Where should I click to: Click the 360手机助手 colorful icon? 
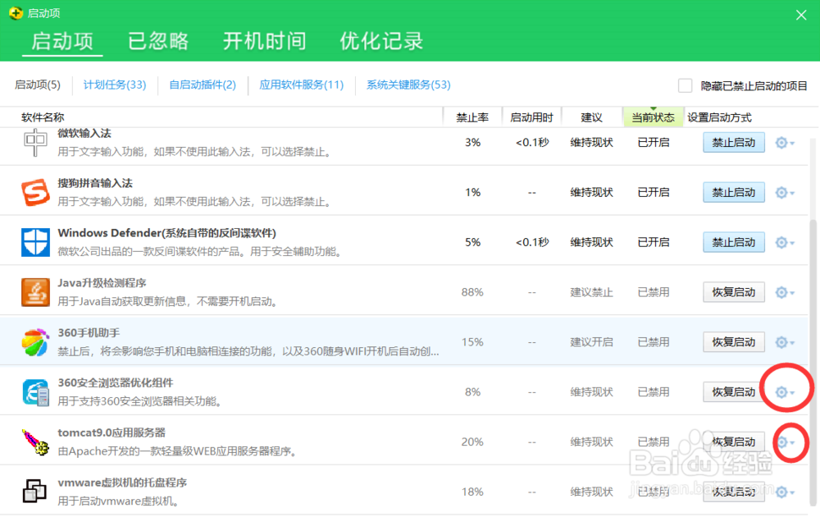(35, 341)
